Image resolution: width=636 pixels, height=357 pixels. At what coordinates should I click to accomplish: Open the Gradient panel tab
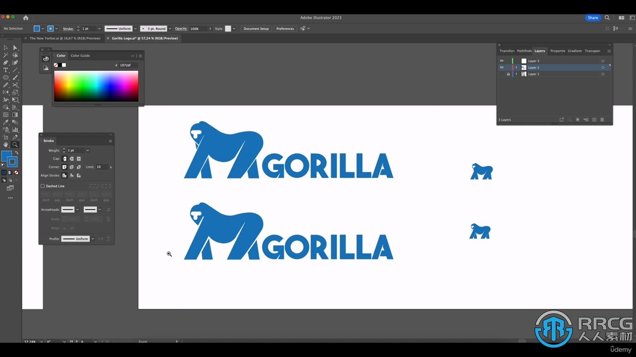tap(574, 51)
